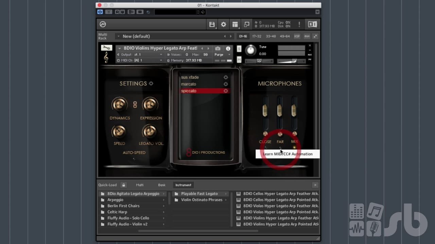Image resolution: width=435 pixels, height=244 pixels.
Task: Click the KSP button in Multi Rack
Action: [x=297, y=36]
